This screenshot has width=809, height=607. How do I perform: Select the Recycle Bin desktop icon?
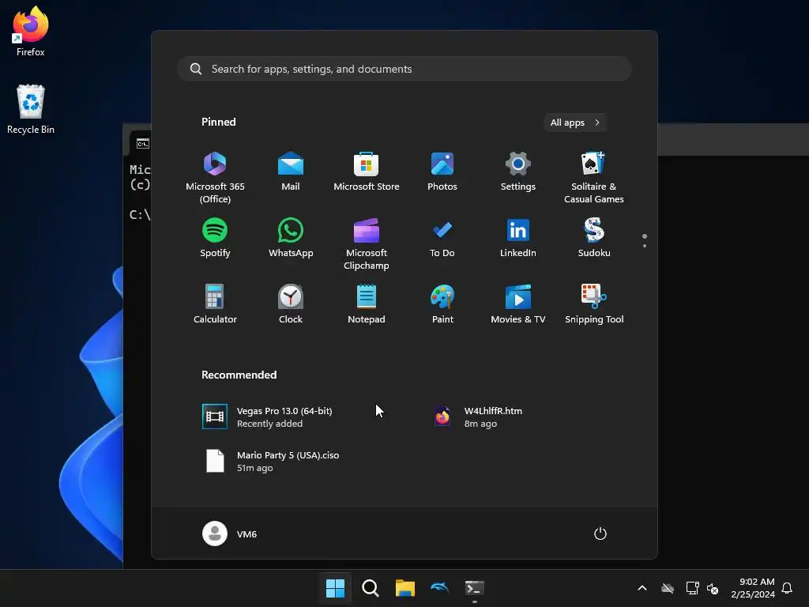31,109
